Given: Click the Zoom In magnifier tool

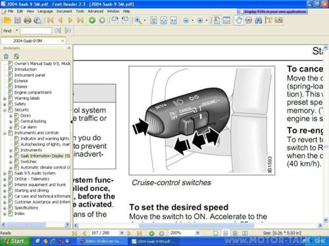Looking at the screenshot, I should [x=138, y=20].
